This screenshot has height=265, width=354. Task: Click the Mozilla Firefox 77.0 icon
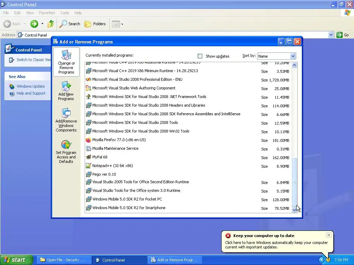(88, 140)
